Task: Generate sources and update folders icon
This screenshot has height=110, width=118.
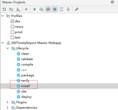Action: [11, 9]
